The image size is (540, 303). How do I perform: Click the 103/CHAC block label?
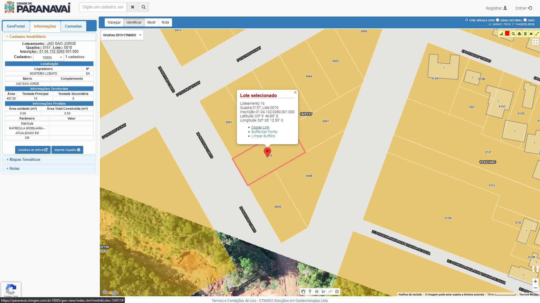coord(488,162)
